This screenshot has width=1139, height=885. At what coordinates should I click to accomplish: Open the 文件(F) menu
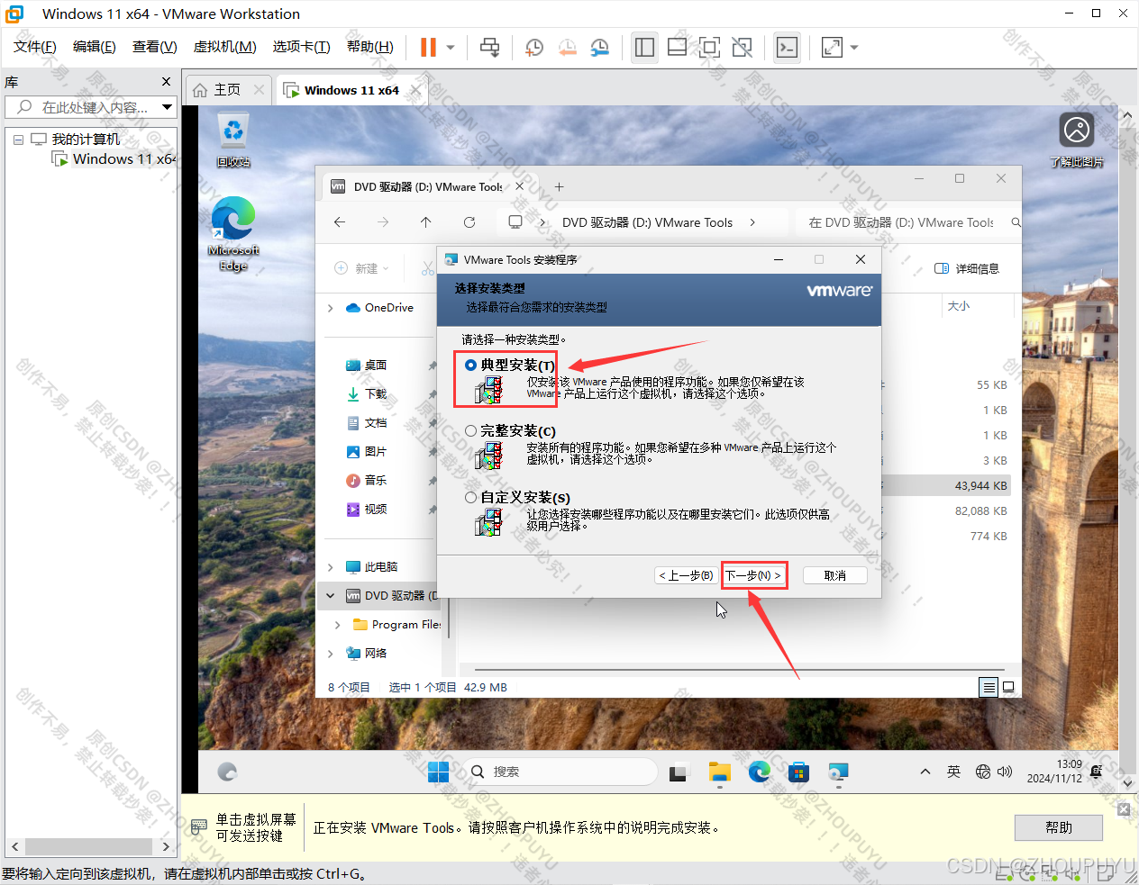34,47
